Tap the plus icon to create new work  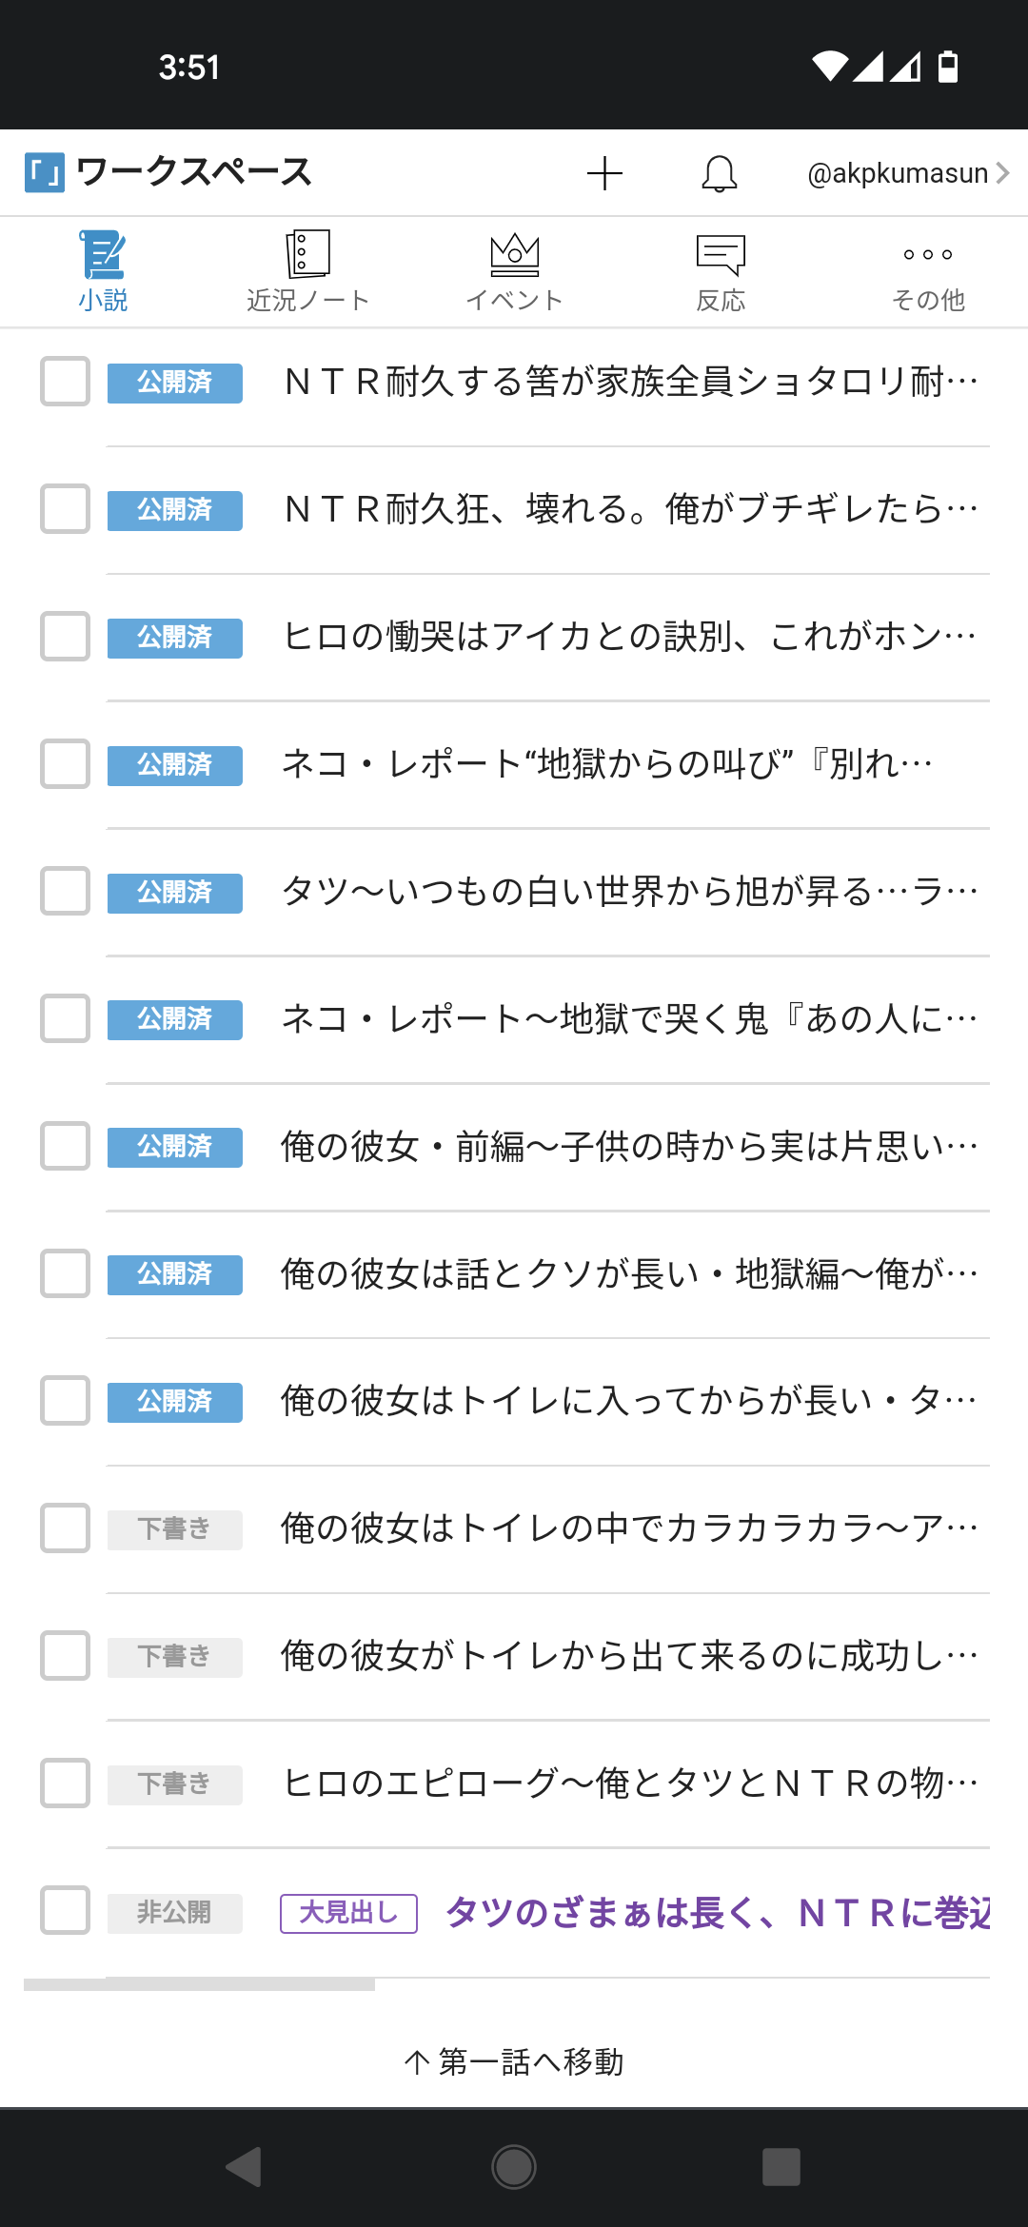(x=604, y=173)
